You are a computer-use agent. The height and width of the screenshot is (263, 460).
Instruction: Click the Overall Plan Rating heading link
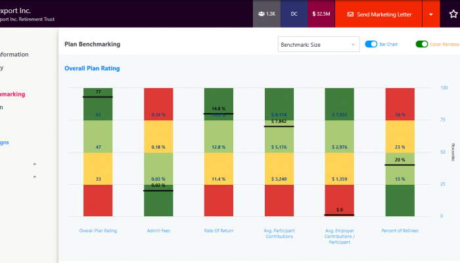(x=92, y=68)
